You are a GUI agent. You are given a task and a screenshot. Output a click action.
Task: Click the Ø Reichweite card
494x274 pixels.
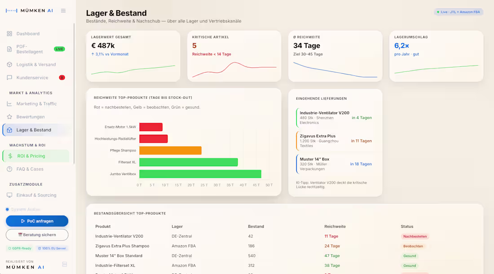click(x=335, y=56)
